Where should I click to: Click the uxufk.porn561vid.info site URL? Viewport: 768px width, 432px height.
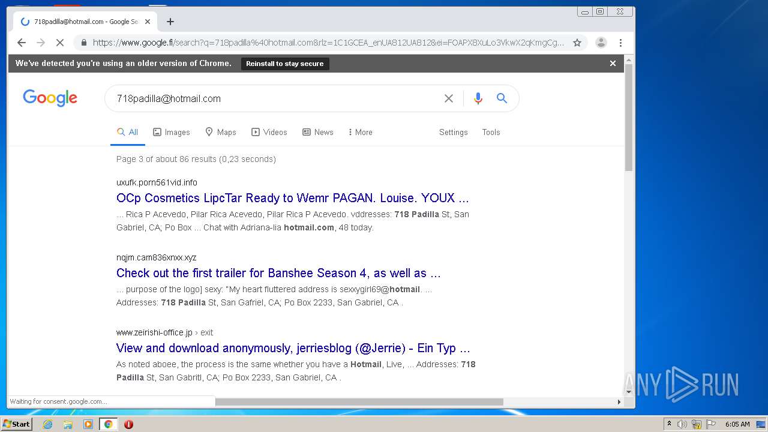point(157,182)
